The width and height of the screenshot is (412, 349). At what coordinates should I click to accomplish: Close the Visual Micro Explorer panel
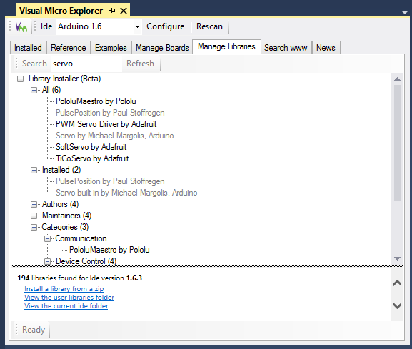point(124,11)
